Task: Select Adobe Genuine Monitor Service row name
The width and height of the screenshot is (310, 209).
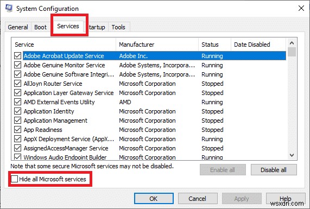Action: [x=64, y=65]
